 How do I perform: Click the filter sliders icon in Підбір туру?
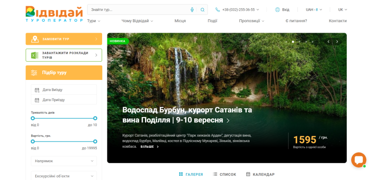tap(34, 73)
